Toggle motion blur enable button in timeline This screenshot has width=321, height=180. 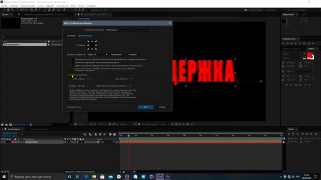105,134
